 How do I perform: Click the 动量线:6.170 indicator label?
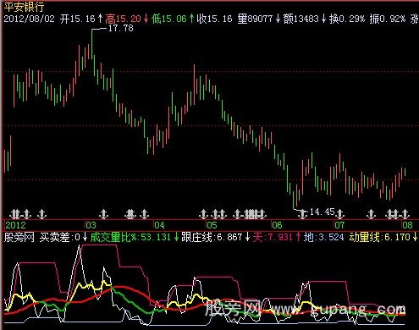pyautogui.click(x=380, y=237)
